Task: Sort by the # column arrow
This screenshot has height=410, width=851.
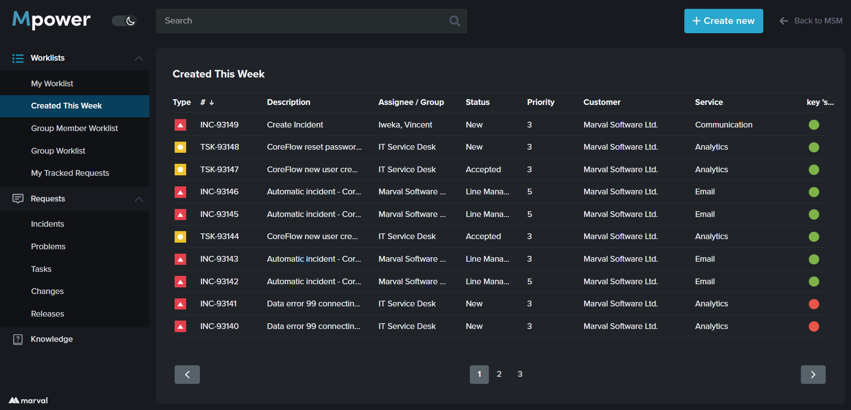Action: tap(211, 103)
